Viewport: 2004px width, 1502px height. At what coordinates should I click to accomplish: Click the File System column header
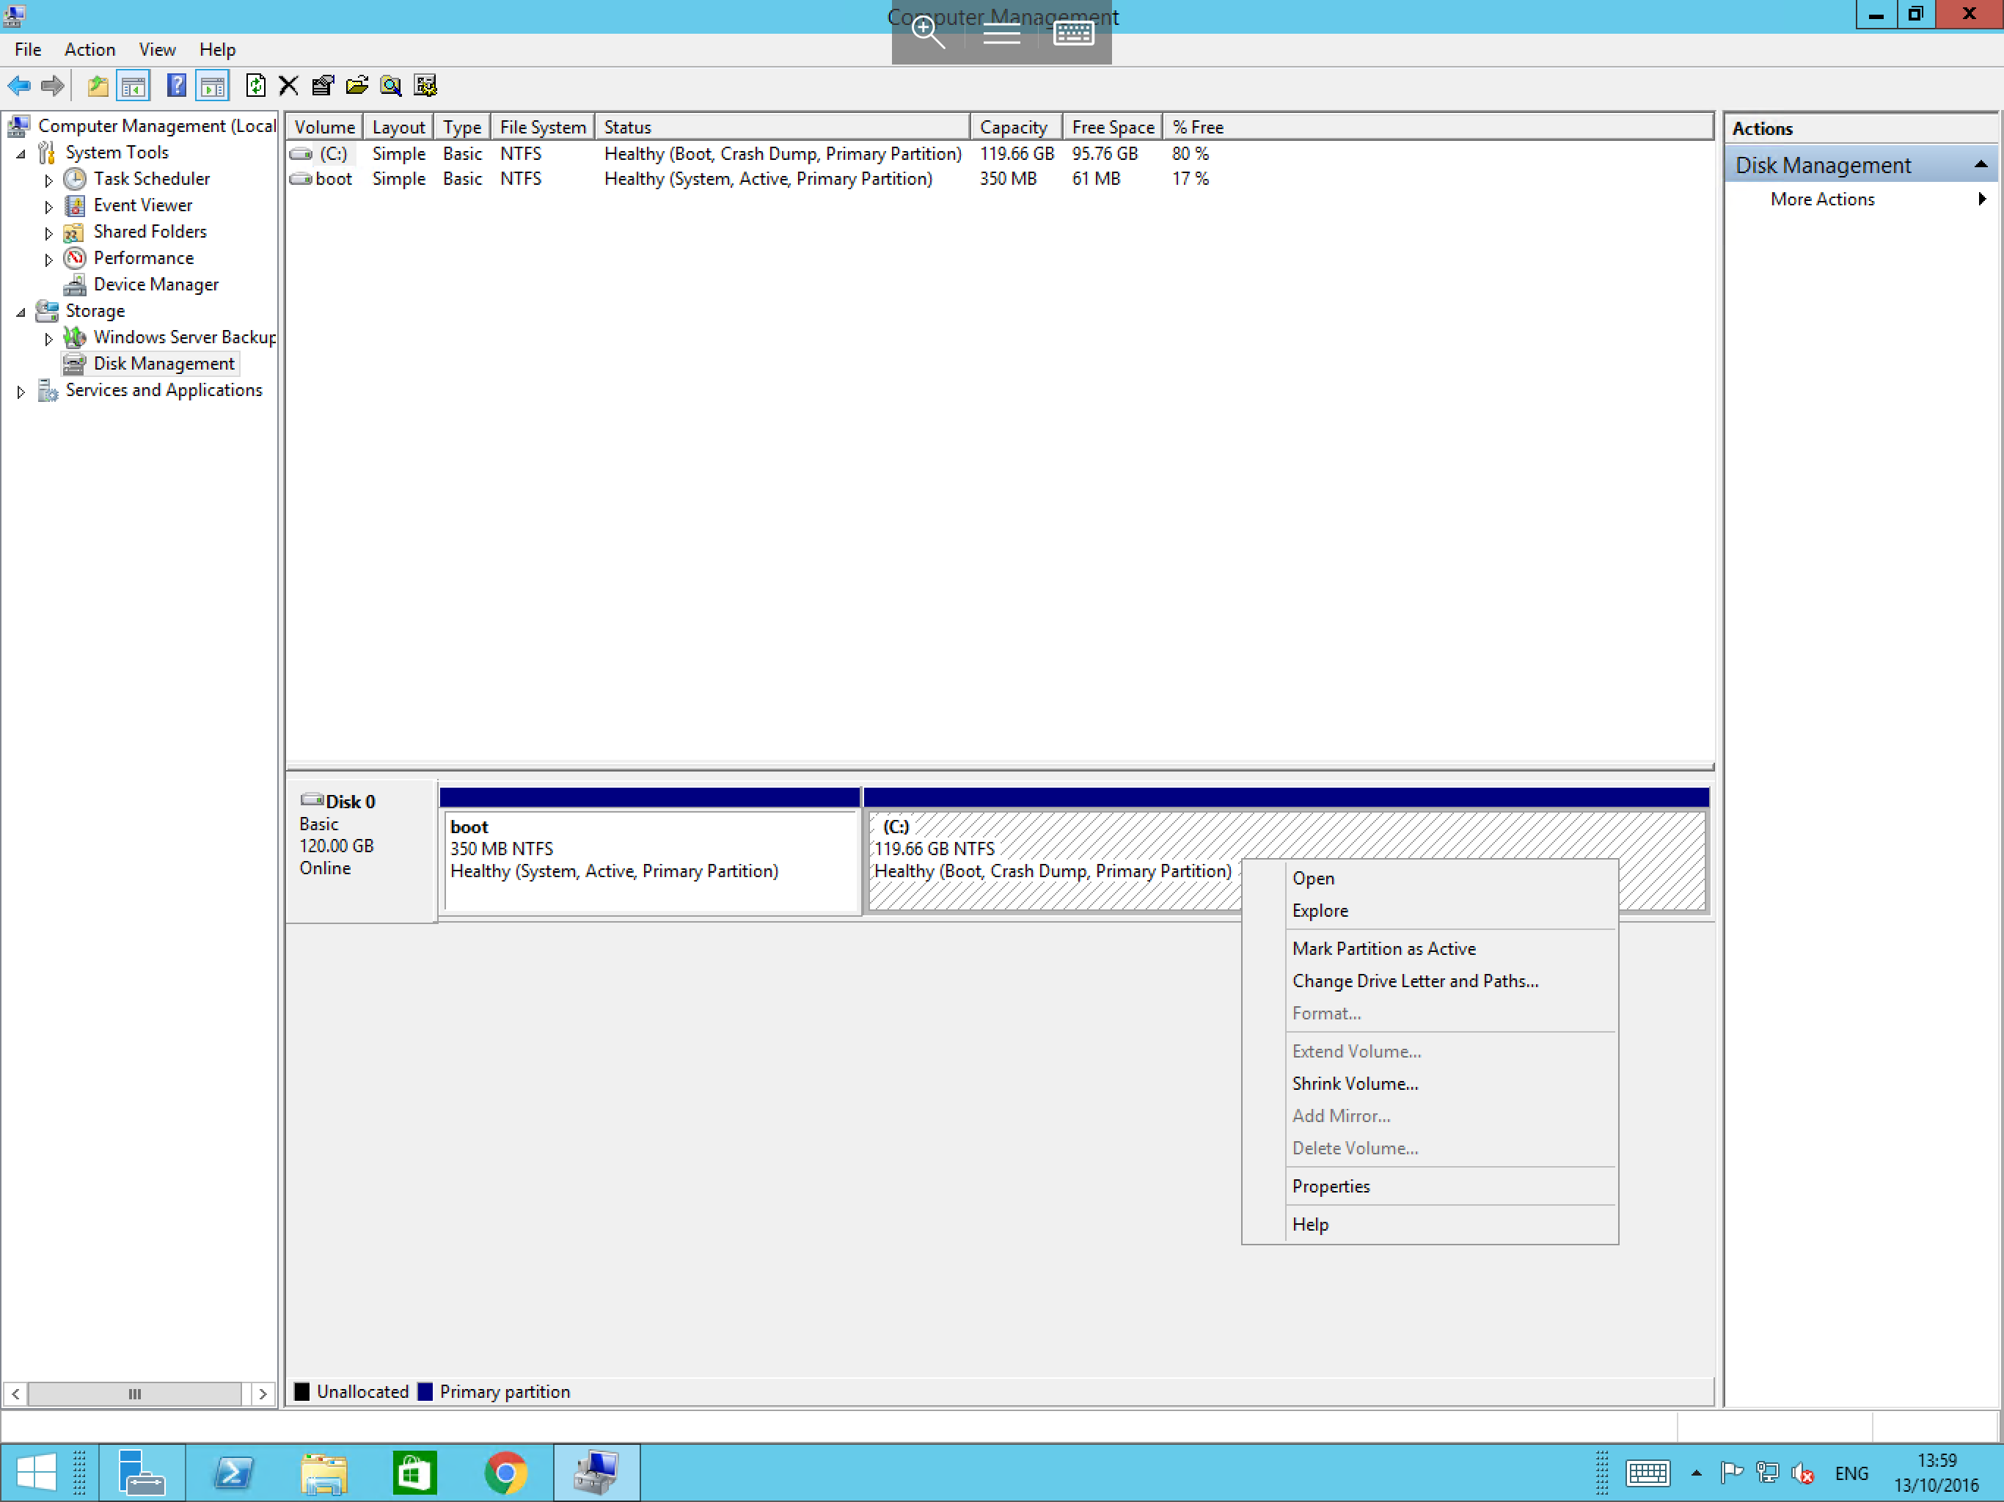(544, 127)
